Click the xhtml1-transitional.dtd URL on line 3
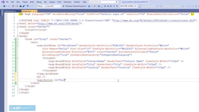The width and height of the screenshot is (199, 112). [x=153, y=21]
